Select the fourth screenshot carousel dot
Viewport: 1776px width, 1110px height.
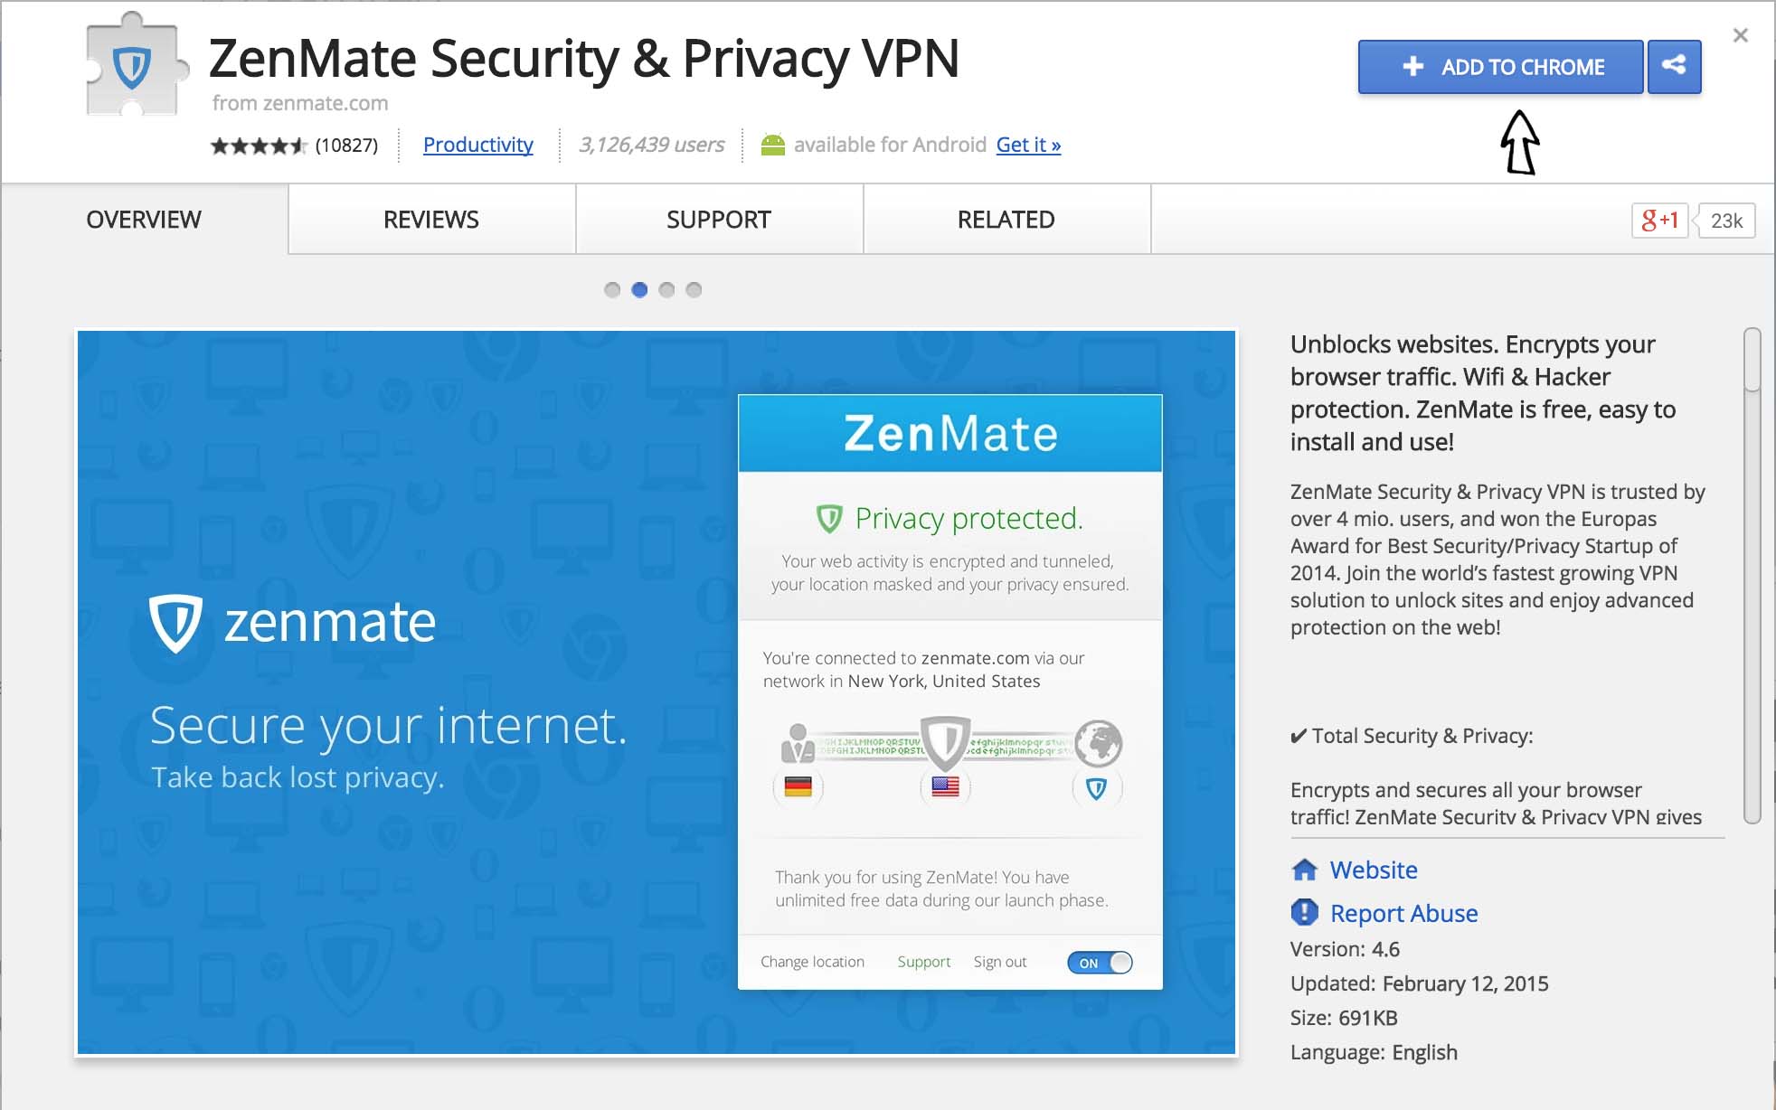(694, 290)
